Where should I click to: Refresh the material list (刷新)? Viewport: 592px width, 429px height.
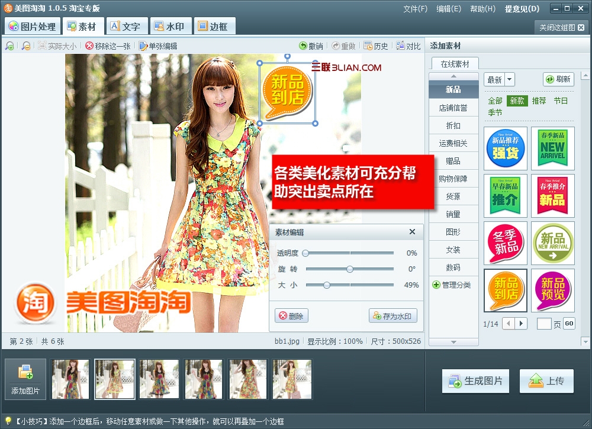559,79
